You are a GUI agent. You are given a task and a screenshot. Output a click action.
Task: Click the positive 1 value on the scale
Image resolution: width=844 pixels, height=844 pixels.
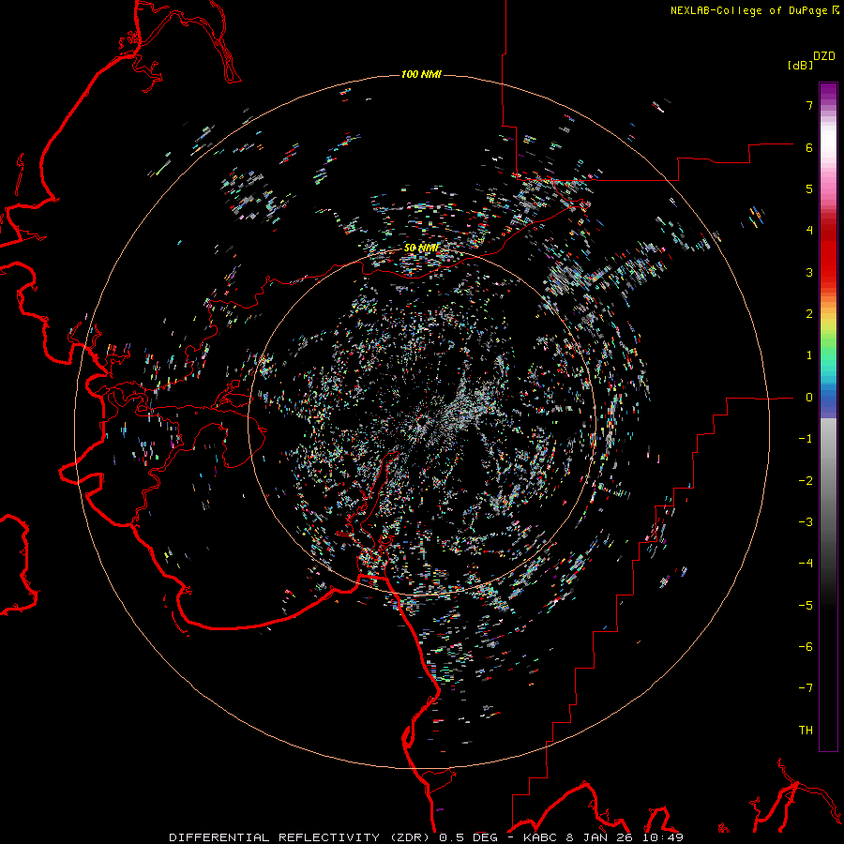click(809, 355)
